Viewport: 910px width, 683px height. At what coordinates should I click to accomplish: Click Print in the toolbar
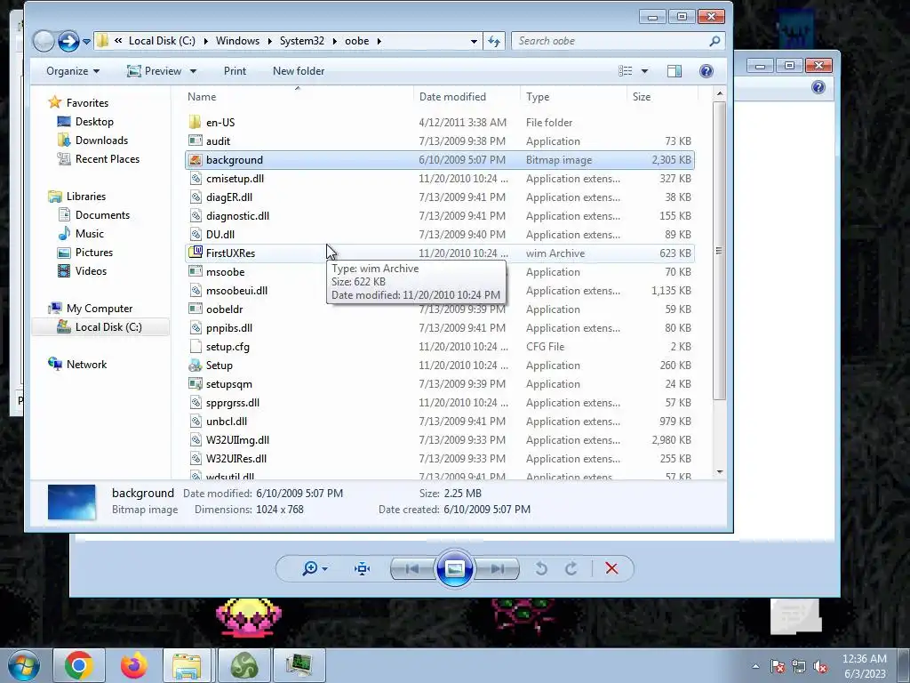[235, 71]
